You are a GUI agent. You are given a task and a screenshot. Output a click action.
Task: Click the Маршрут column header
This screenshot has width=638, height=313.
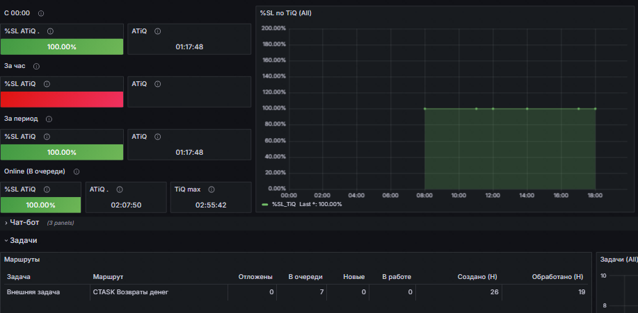108,277
